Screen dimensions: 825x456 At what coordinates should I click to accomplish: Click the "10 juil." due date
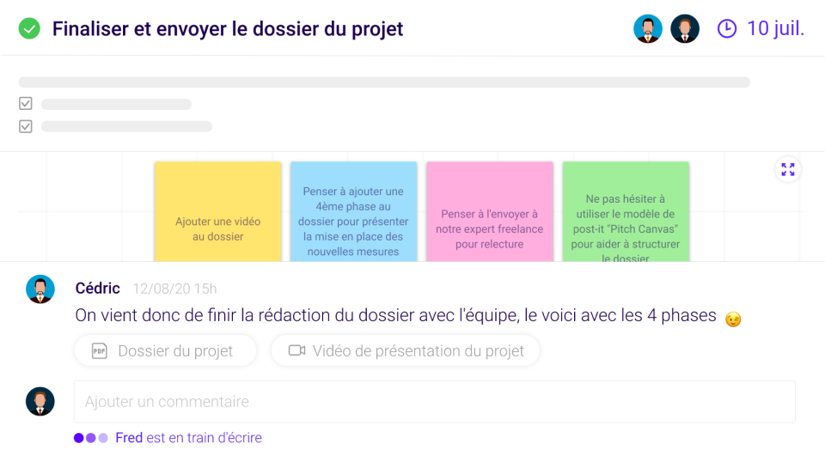775,29
